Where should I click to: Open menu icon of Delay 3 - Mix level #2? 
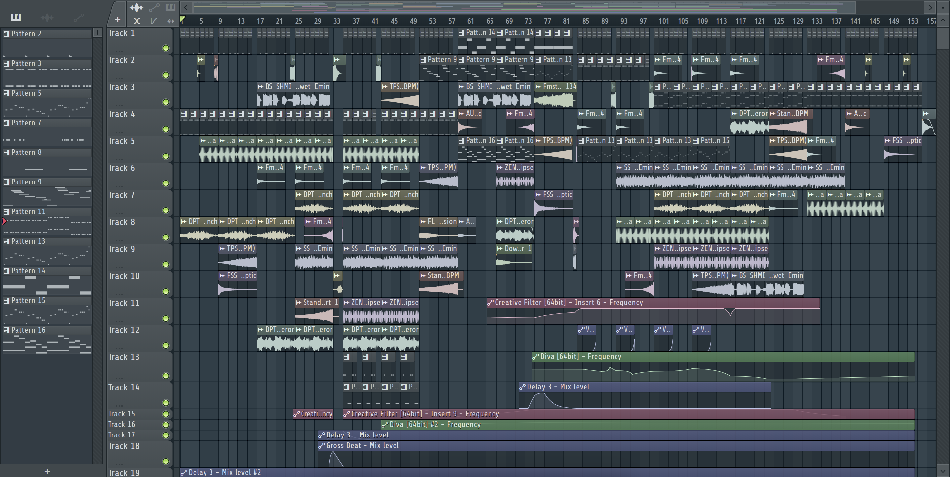(184, 472)
